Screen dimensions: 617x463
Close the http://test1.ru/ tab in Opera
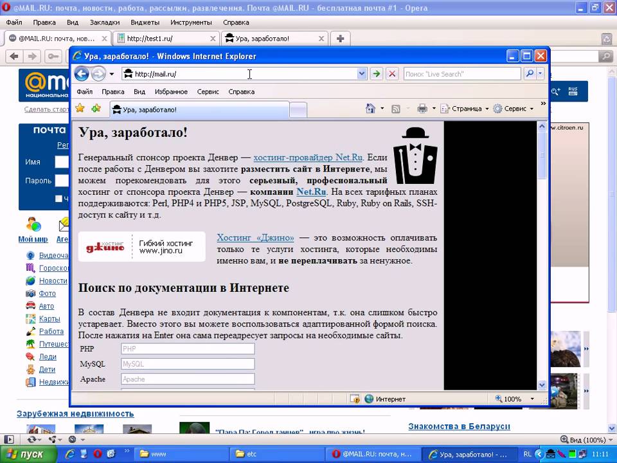click(213, 39)
